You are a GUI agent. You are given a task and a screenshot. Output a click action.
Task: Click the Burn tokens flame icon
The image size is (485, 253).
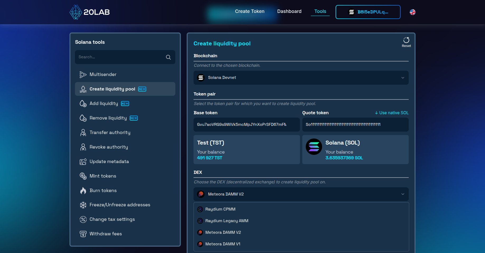(x=83, y=190)
